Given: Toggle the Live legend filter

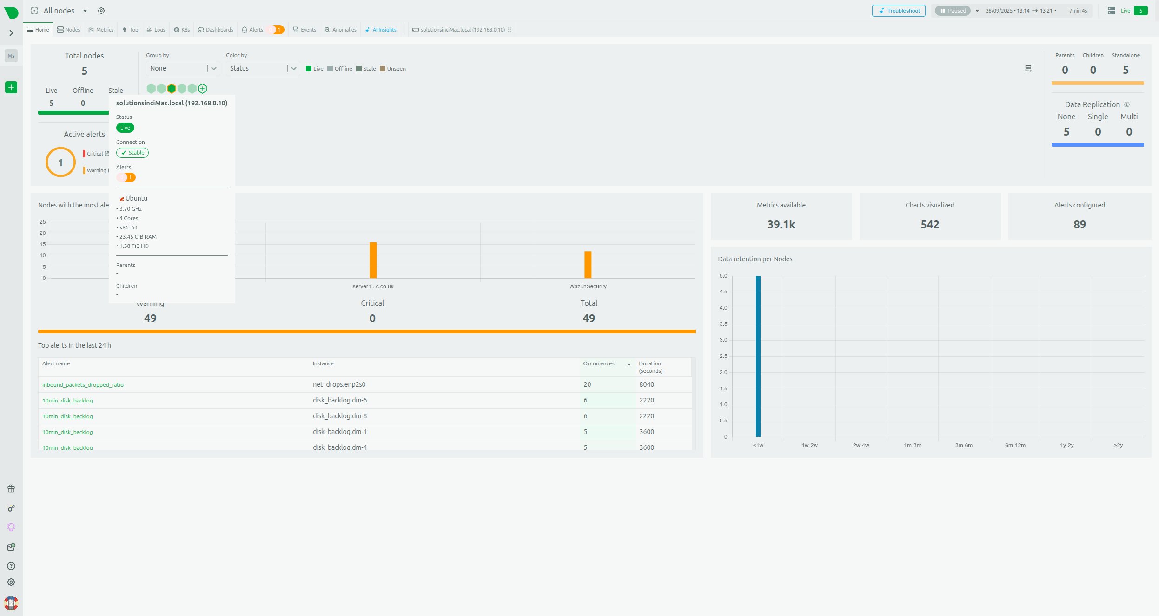Looking at the screenshot, I should [x=314, y=69].
